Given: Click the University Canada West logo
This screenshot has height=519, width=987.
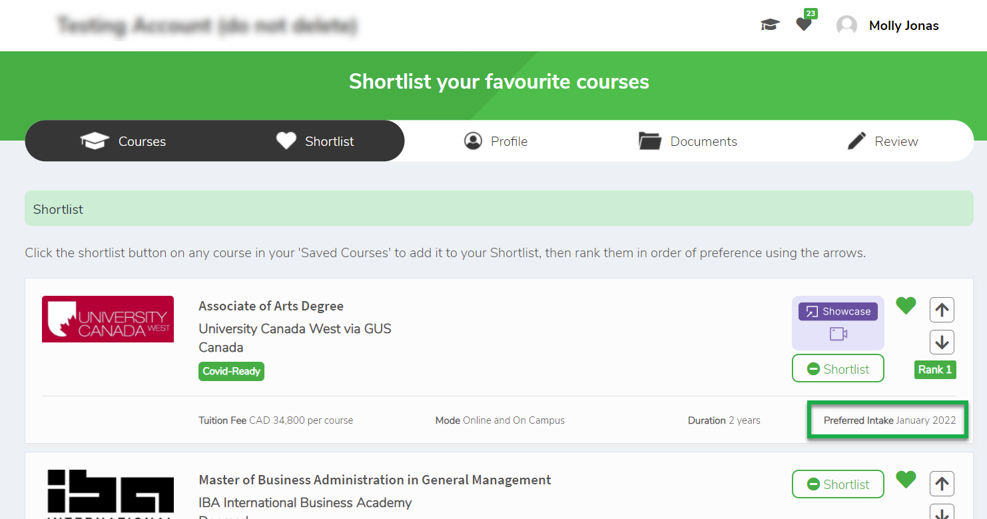Looking at the screenshot, I should [107, 319].
